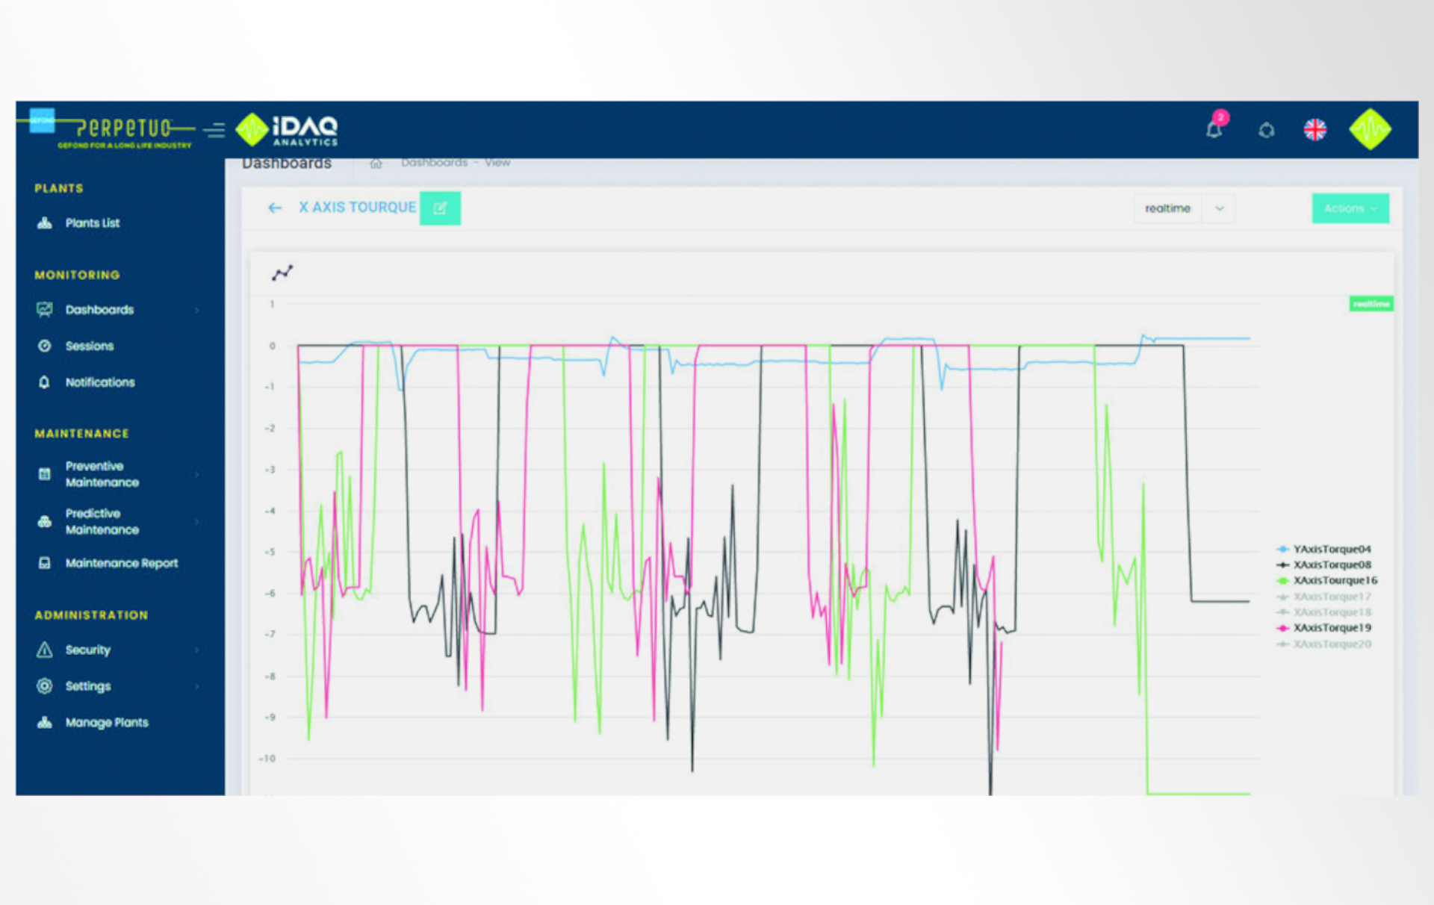Expand Preventive Maintenance submenu chevron
Screen dimensions: 1434x905
[x=197, y=474]
